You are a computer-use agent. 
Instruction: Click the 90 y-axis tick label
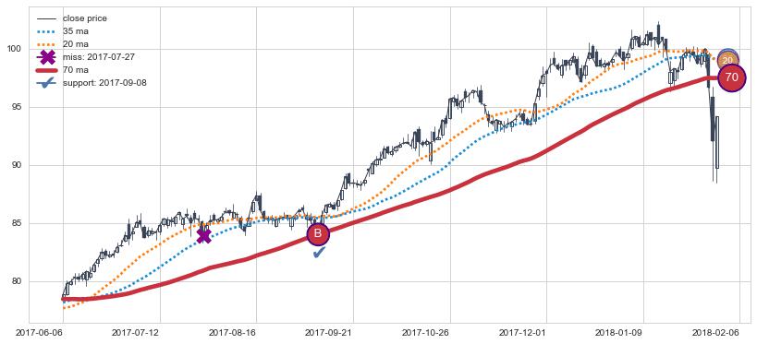pyautogui.click(x=18, y=166)
